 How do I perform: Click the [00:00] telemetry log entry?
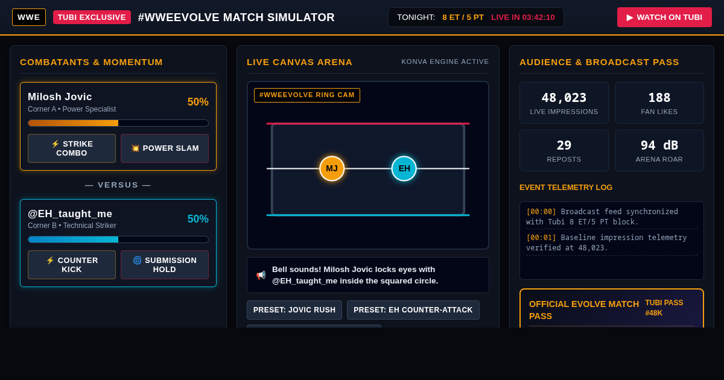click(x=612, y=217)
